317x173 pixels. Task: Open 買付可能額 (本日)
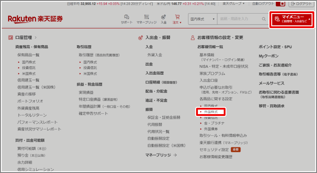(x=32, y=149)
